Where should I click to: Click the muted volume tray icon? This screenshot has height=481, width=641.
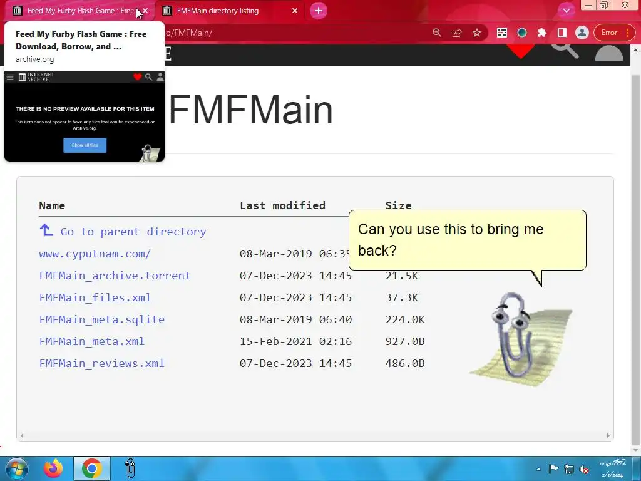[x=584, y=469]
